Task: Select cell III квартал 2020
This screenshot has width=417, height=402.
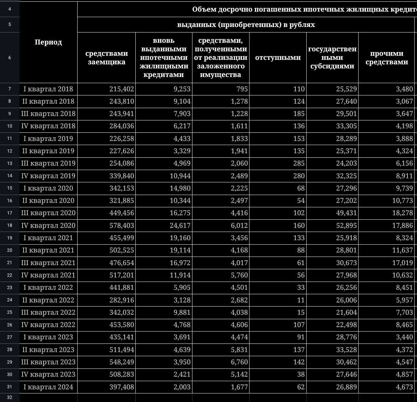Action: [49, 213]
